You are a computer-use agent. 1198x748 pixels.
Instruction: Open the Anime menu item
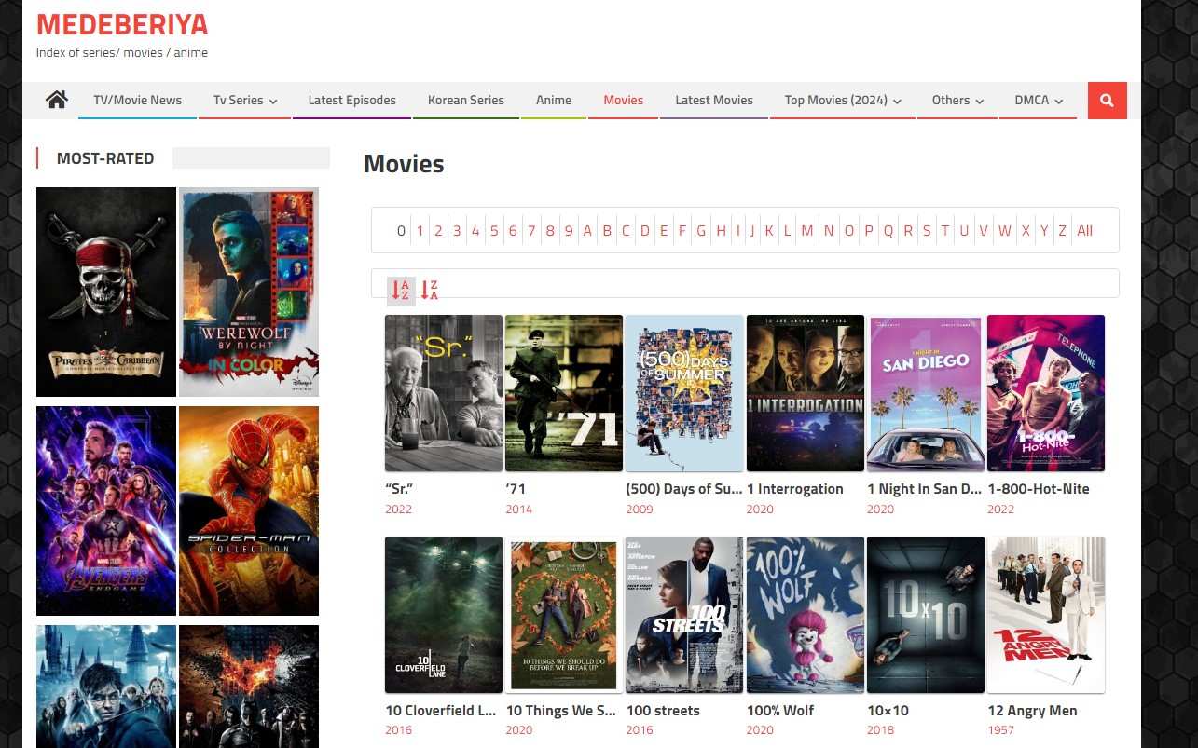553,100
